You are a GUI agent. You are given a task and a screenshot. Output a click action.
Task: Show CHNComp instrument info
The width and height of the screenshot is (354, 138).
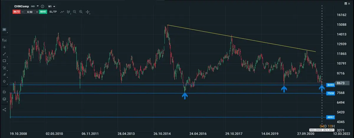43,6
